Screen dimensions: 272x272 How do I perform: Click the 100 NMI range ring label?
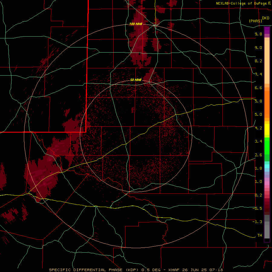pyautogui.click(x=136, y=24)
